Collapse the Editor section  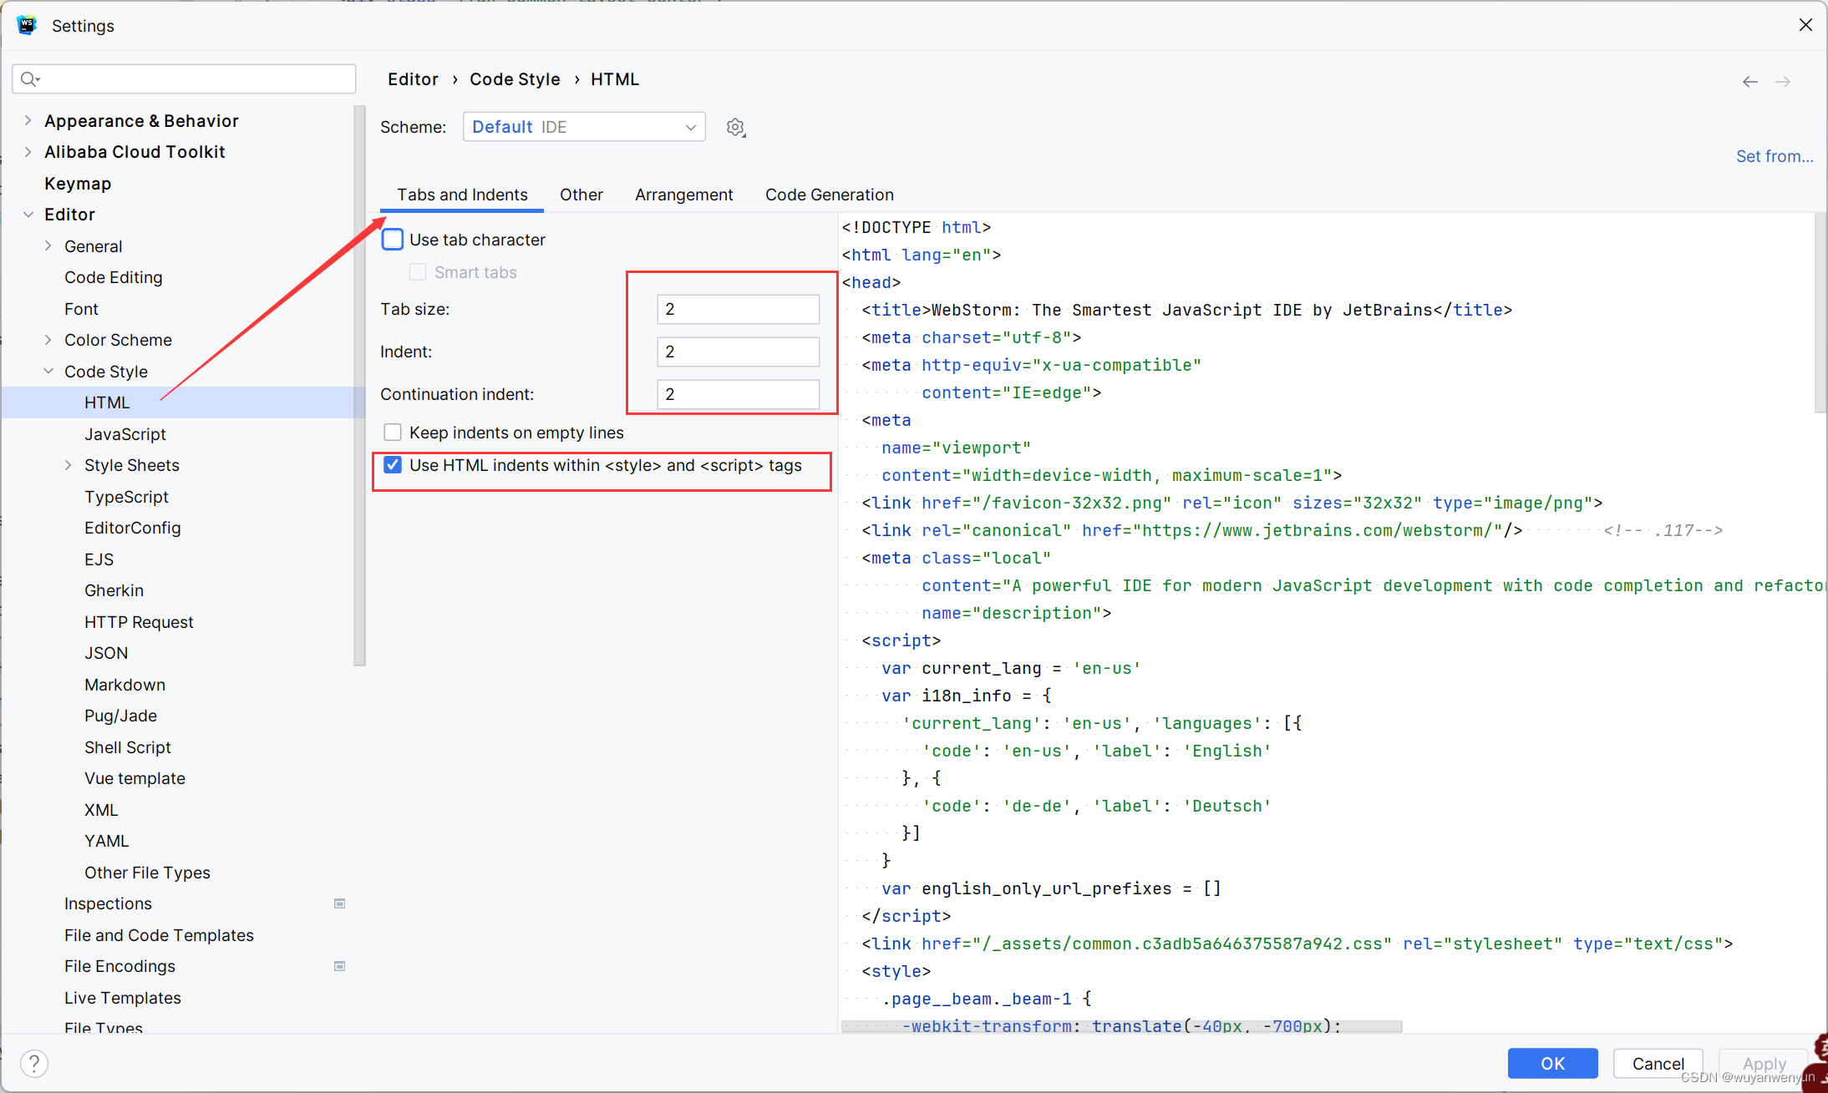[x=28, y=215]
